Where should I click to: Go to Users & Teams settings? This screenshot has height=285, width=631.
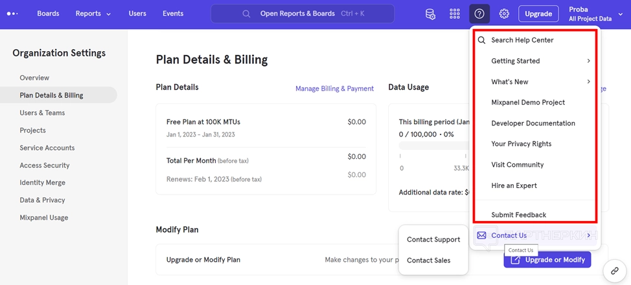coord(42,112)
